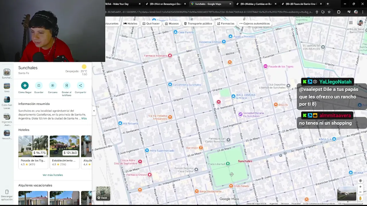Expand description with the Más link
The height and width of the screenshot is (206, 367).
(84, 118)
